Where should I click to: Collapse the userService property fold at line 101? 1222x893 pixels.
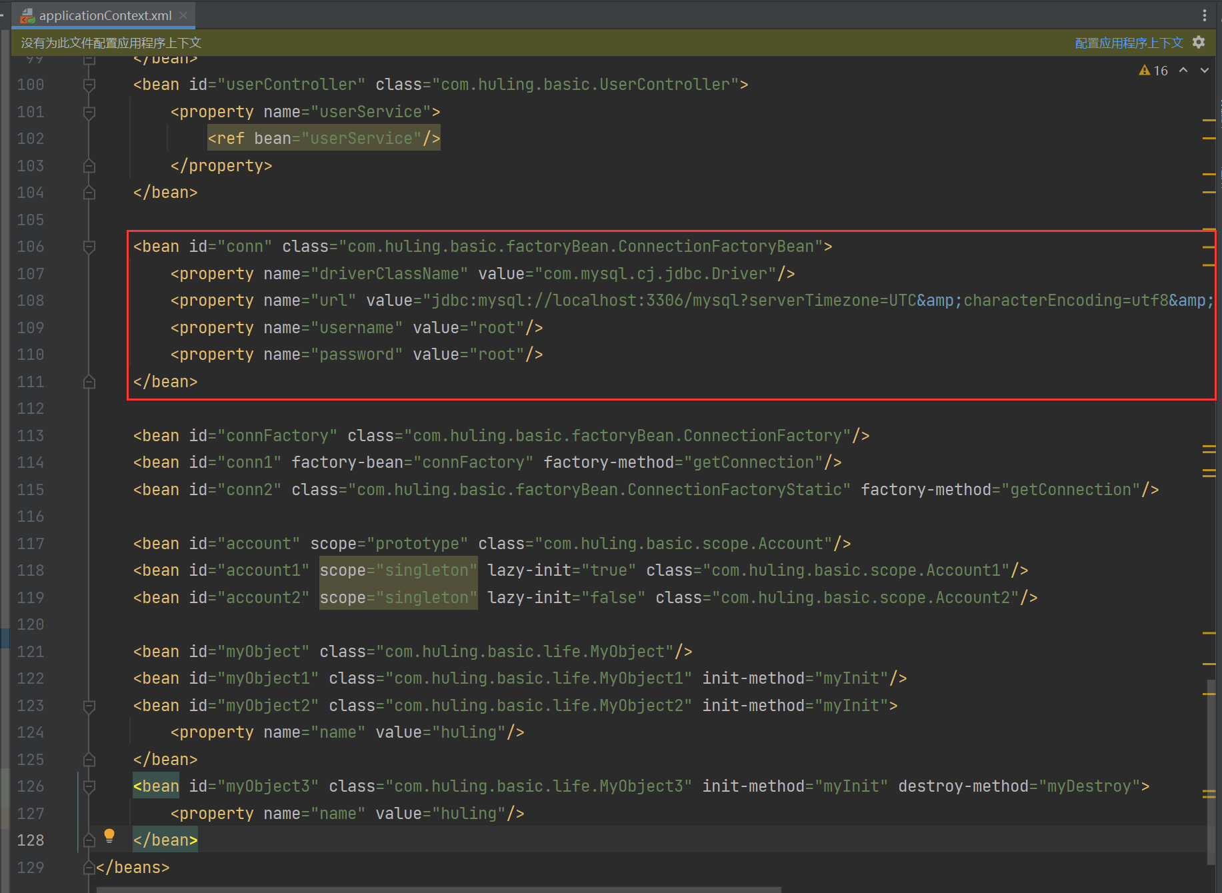[89, 112]
